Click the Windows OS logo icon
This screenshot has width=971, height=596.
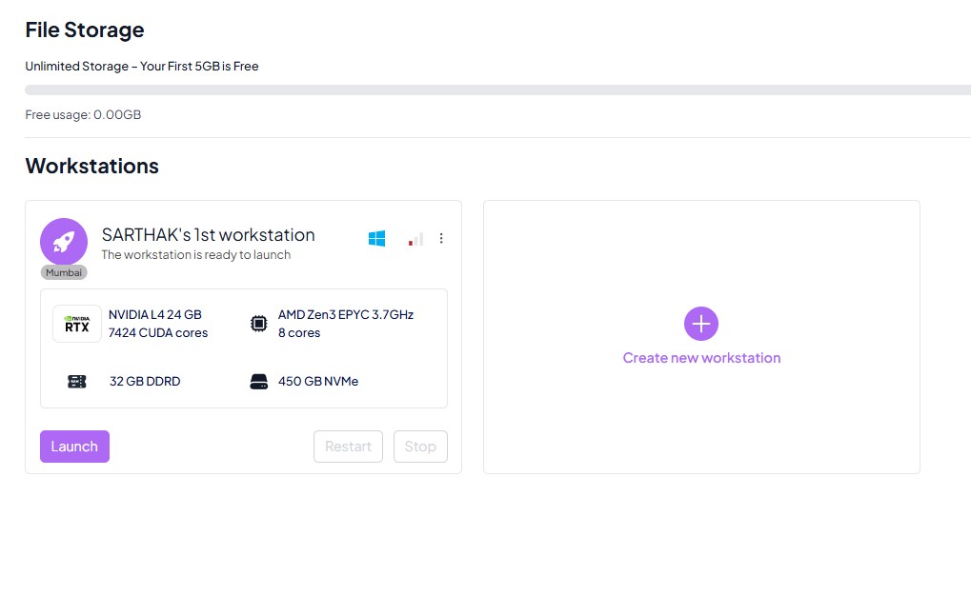[376, 239]
